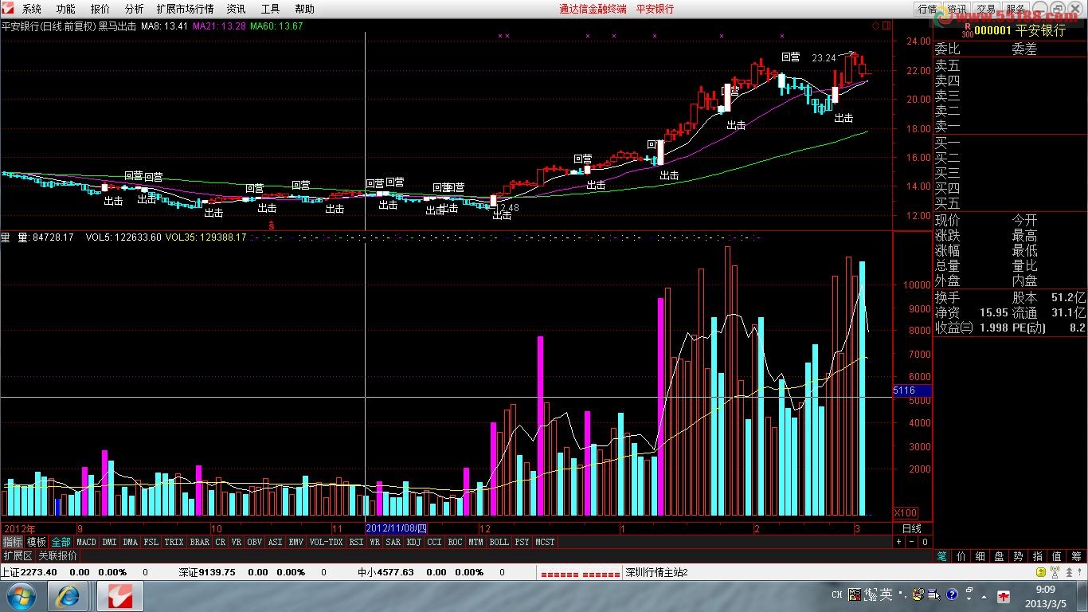Screen dimensions: 1088x612
Task: Click the plus zoom button under 日线
Action: [x=899, y=542]
